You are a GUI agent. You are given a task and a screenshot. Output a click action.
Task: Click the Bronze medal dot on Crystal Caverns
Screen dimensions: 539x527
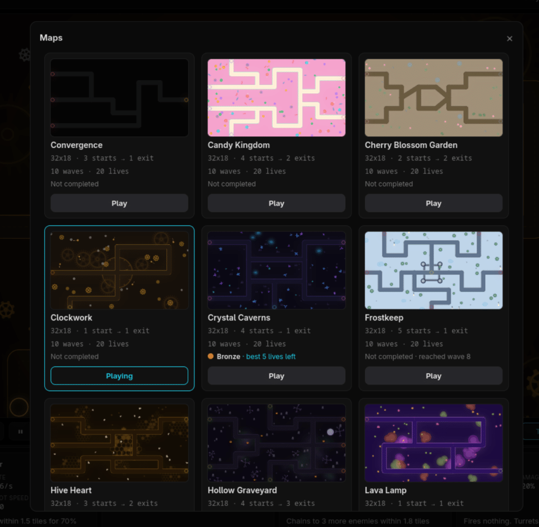(x=211, y=356)
